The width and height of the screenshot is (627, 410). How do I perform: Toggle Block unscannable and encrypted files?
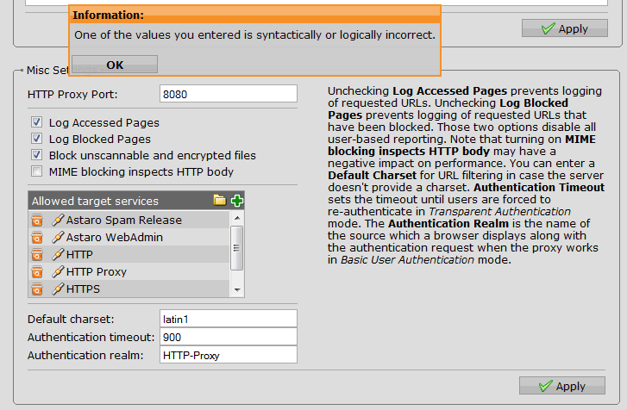[x=37, y=155]
